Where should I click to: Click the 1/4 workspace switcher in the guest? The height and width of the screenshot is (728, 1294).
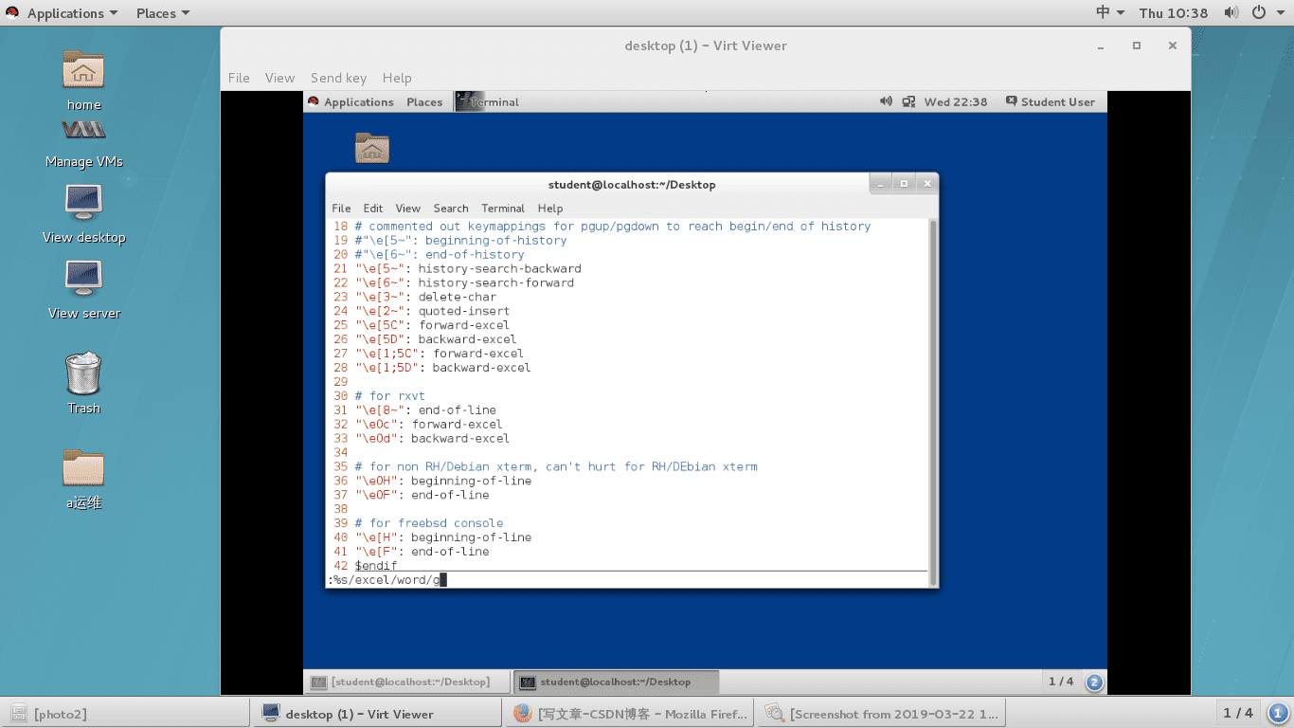click(x=1060, y=682)
